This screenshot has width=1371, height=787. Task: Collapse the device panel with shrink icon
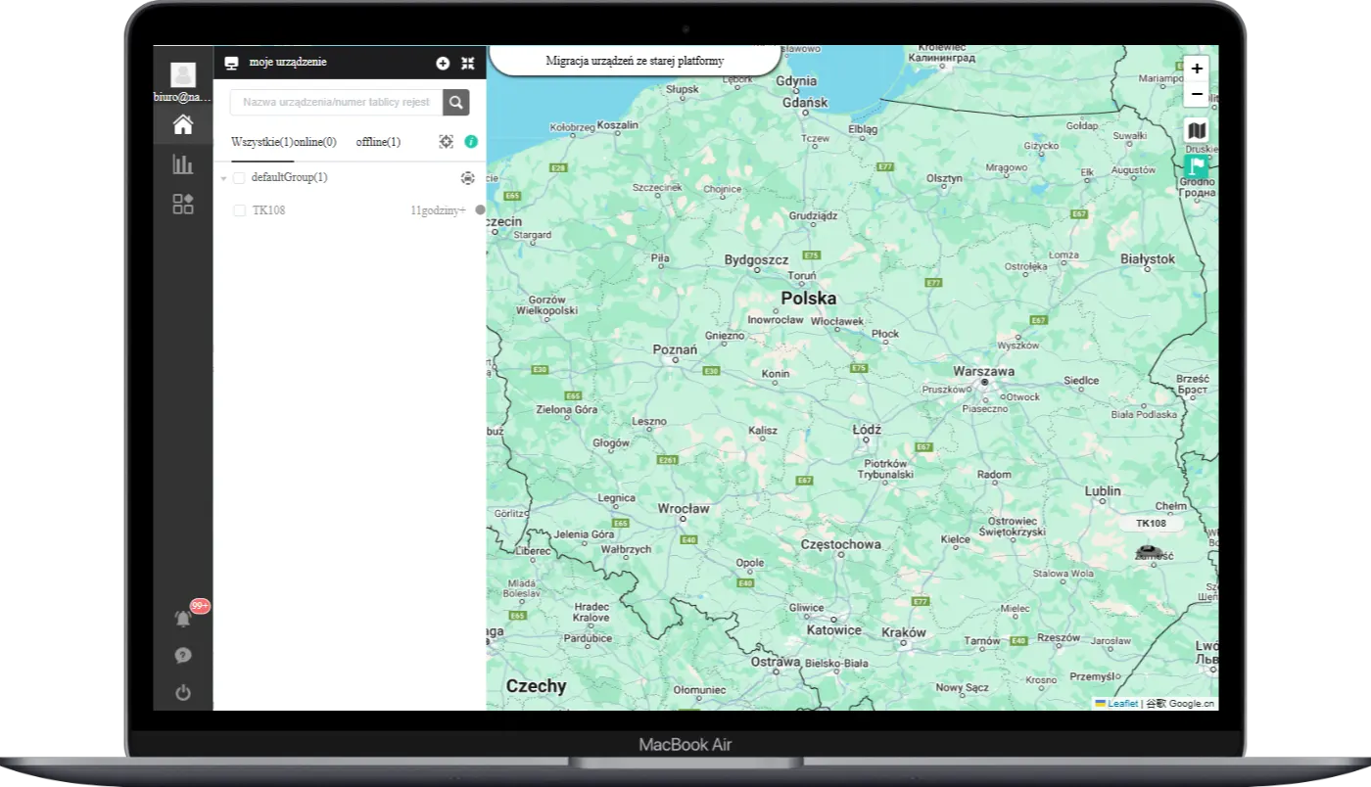(468, 63)
